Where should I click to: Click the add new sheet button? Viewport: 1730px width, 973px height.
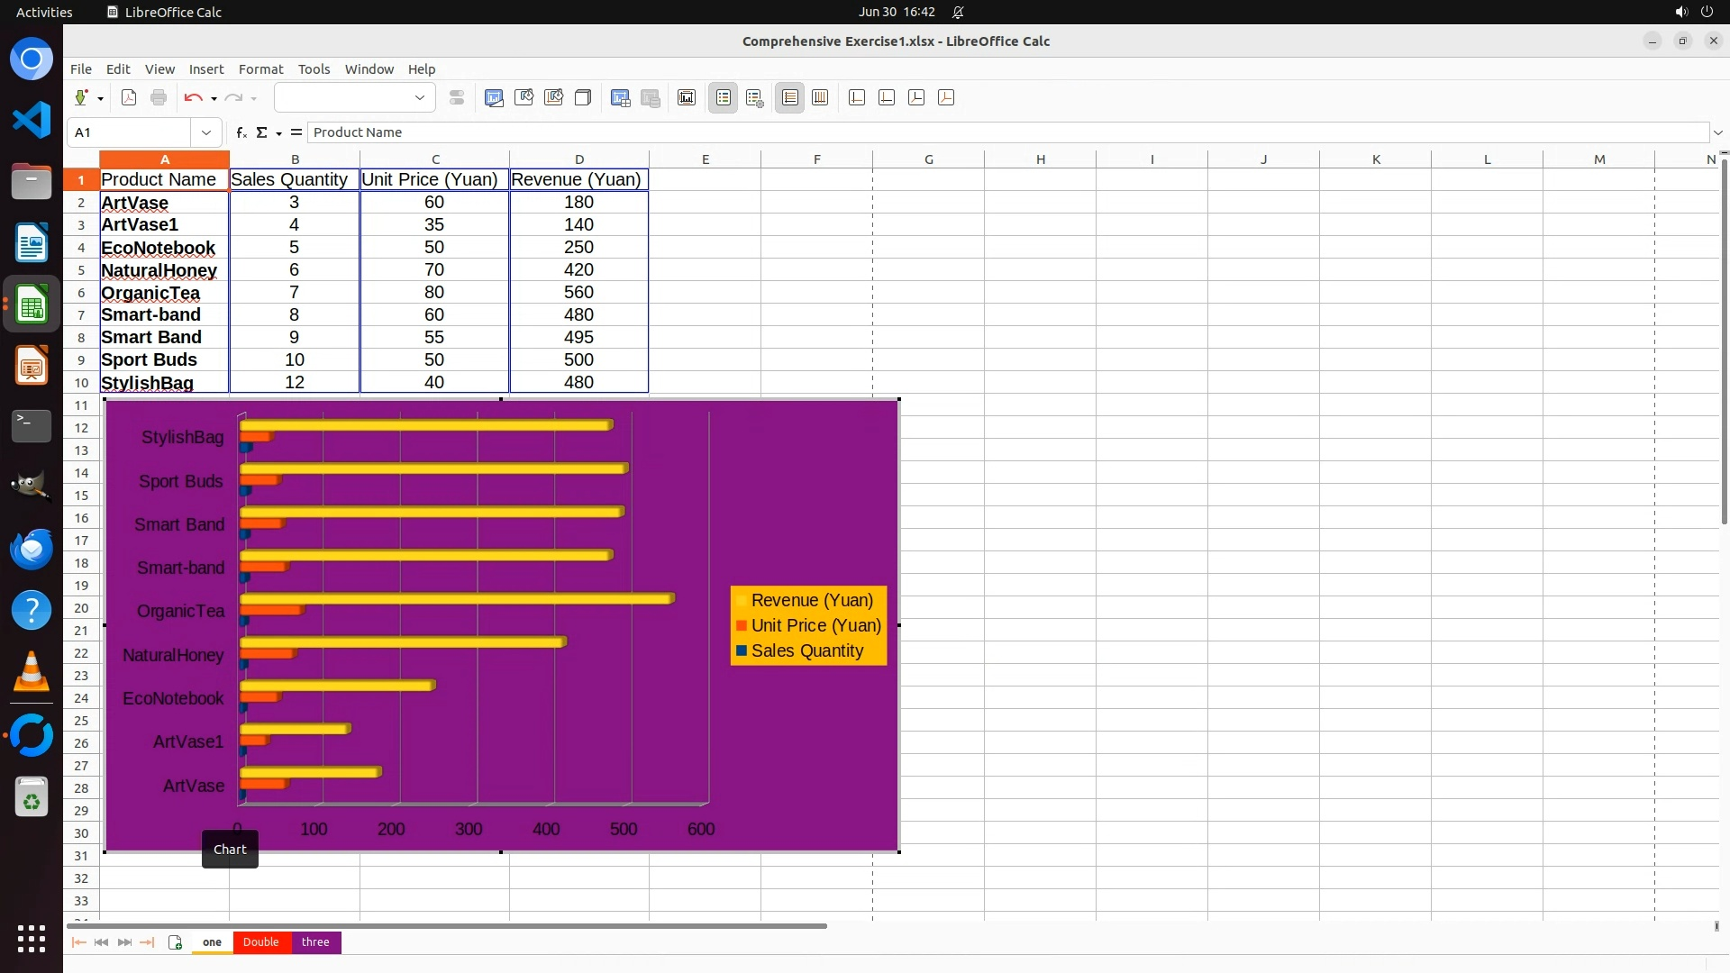(x=175, y=942)
